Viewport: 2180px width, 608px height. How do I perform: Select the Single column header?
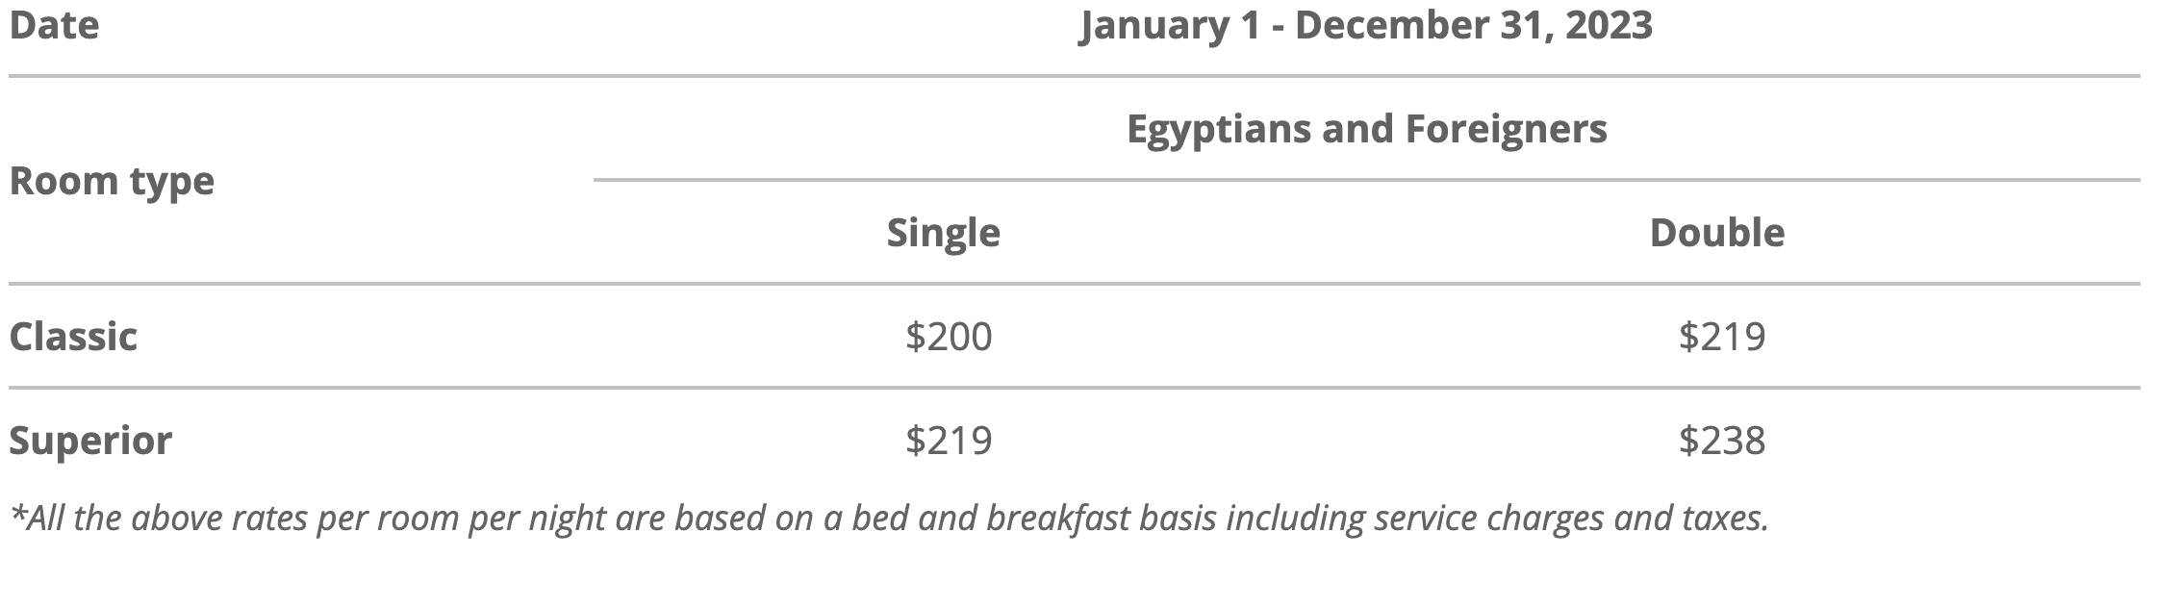pyautogui.click(x=943, y=233)
